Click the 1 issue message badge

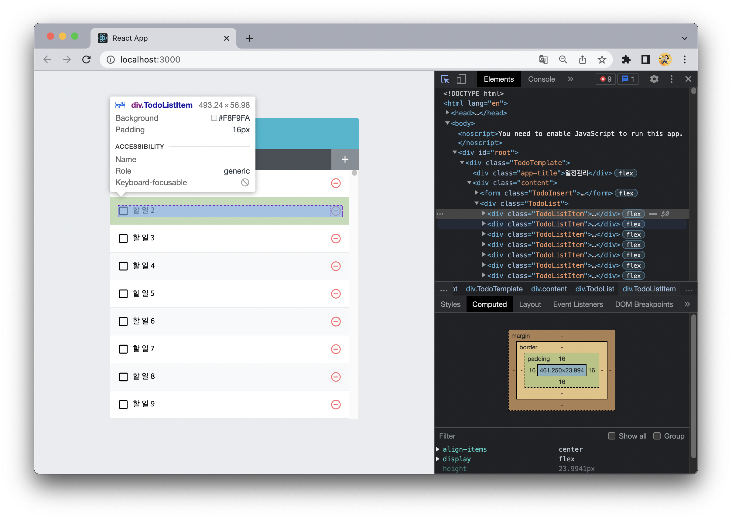point(628,79)
